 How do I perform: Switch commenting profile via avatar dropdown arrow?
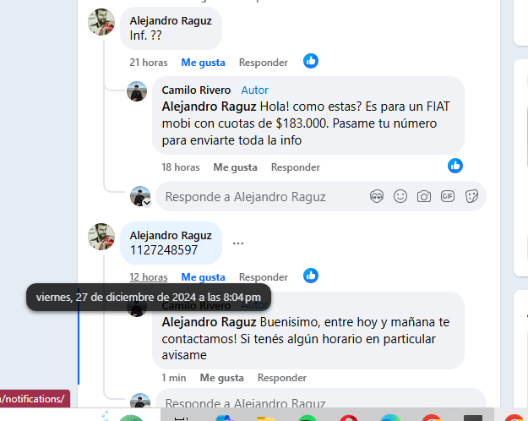147,203
